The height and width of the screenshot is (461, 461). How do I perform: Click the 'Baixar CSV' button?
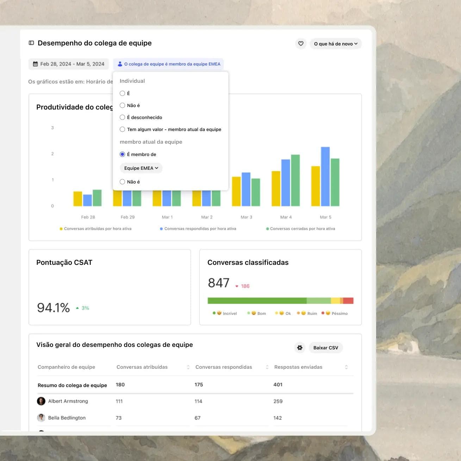point(326,348)
